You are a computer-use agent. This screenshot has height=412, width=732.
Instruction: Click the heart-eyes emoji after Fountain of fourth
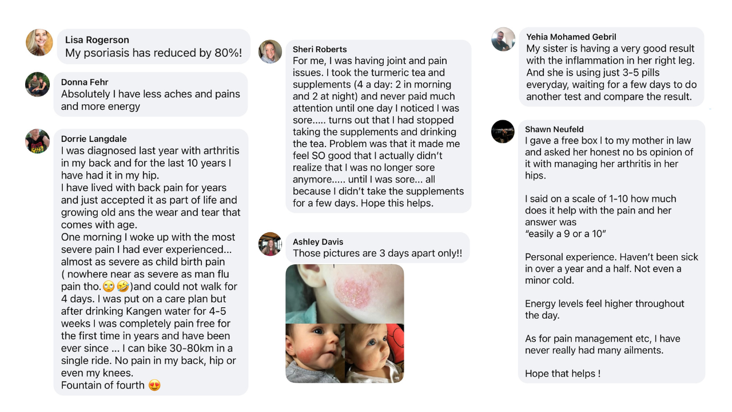click(x=154, y=386)
